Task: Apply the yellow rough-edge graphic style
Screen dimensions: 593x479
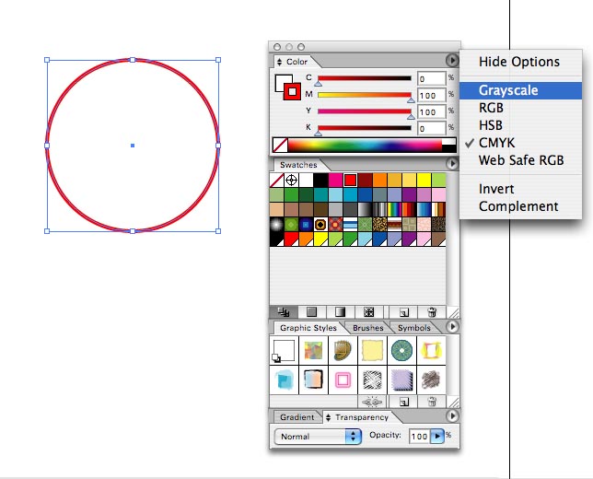Action: click(373, 351)
